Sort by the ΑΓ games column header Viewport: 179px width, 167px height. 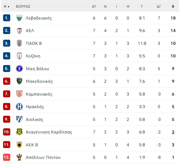click(x=94, y=6)
